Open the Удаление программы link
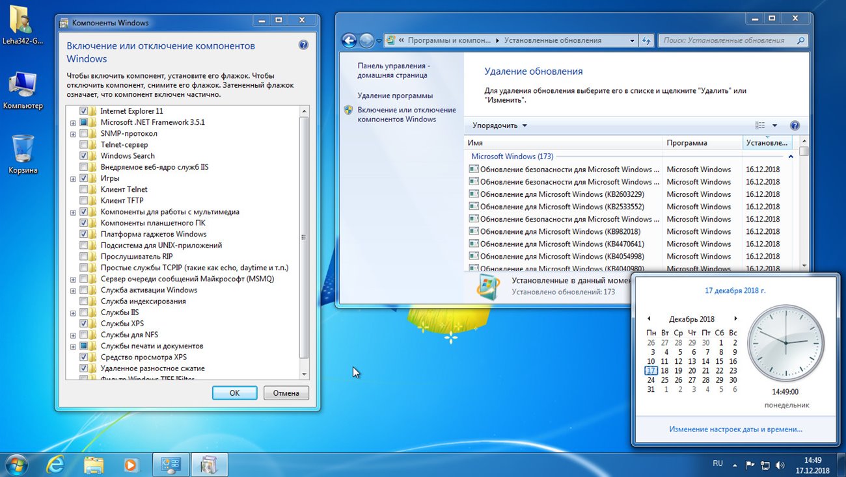The width and height of the screenshot is (846, 477). coord(395,96)
